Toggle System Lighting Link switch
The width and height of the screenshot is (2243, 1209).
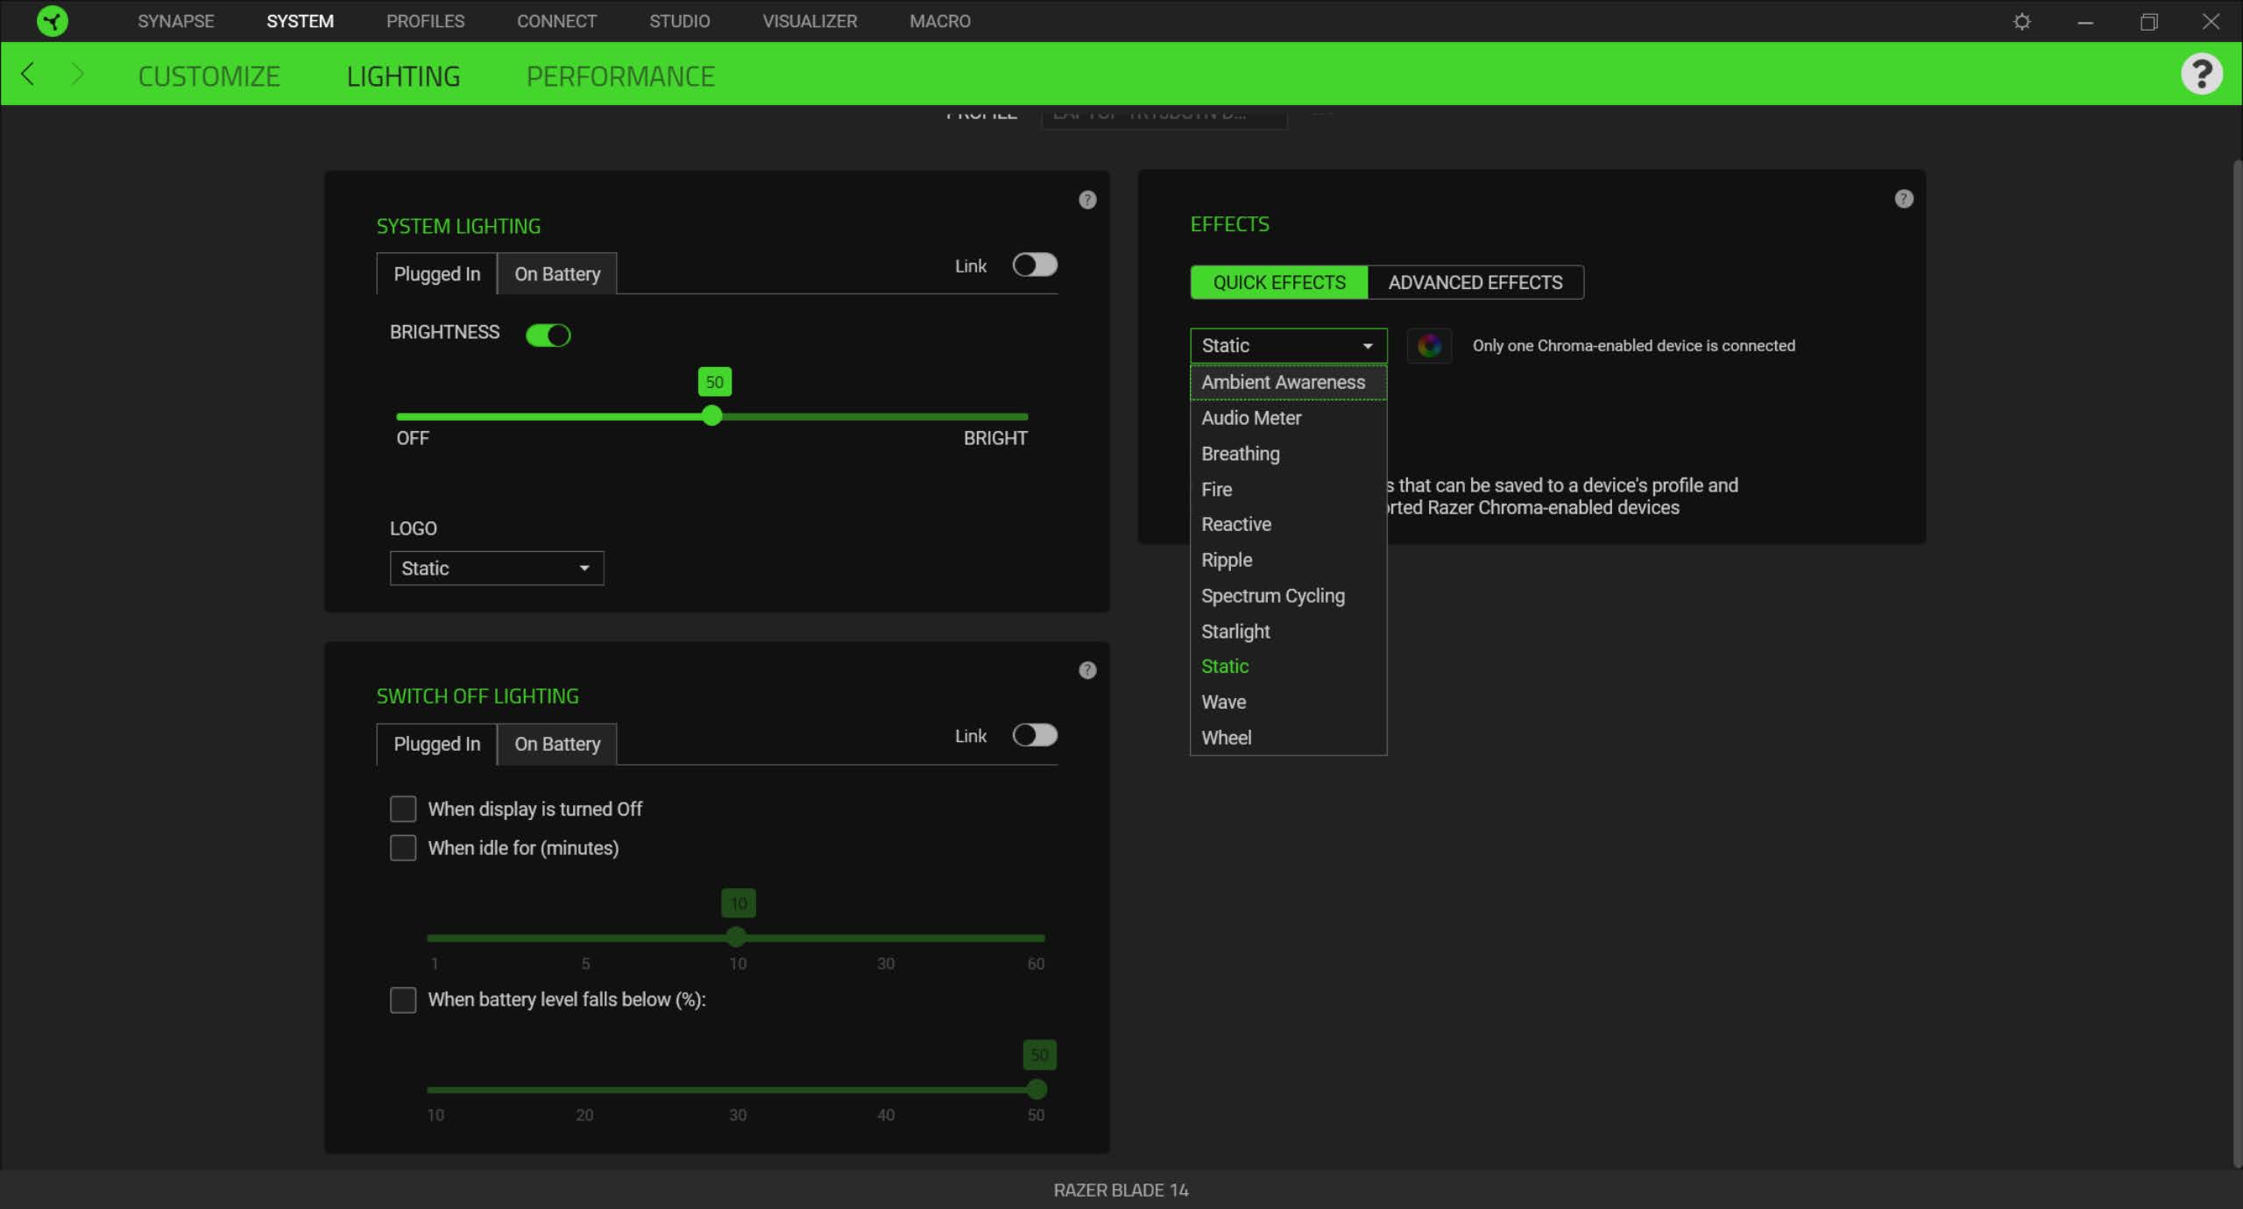1034,265
